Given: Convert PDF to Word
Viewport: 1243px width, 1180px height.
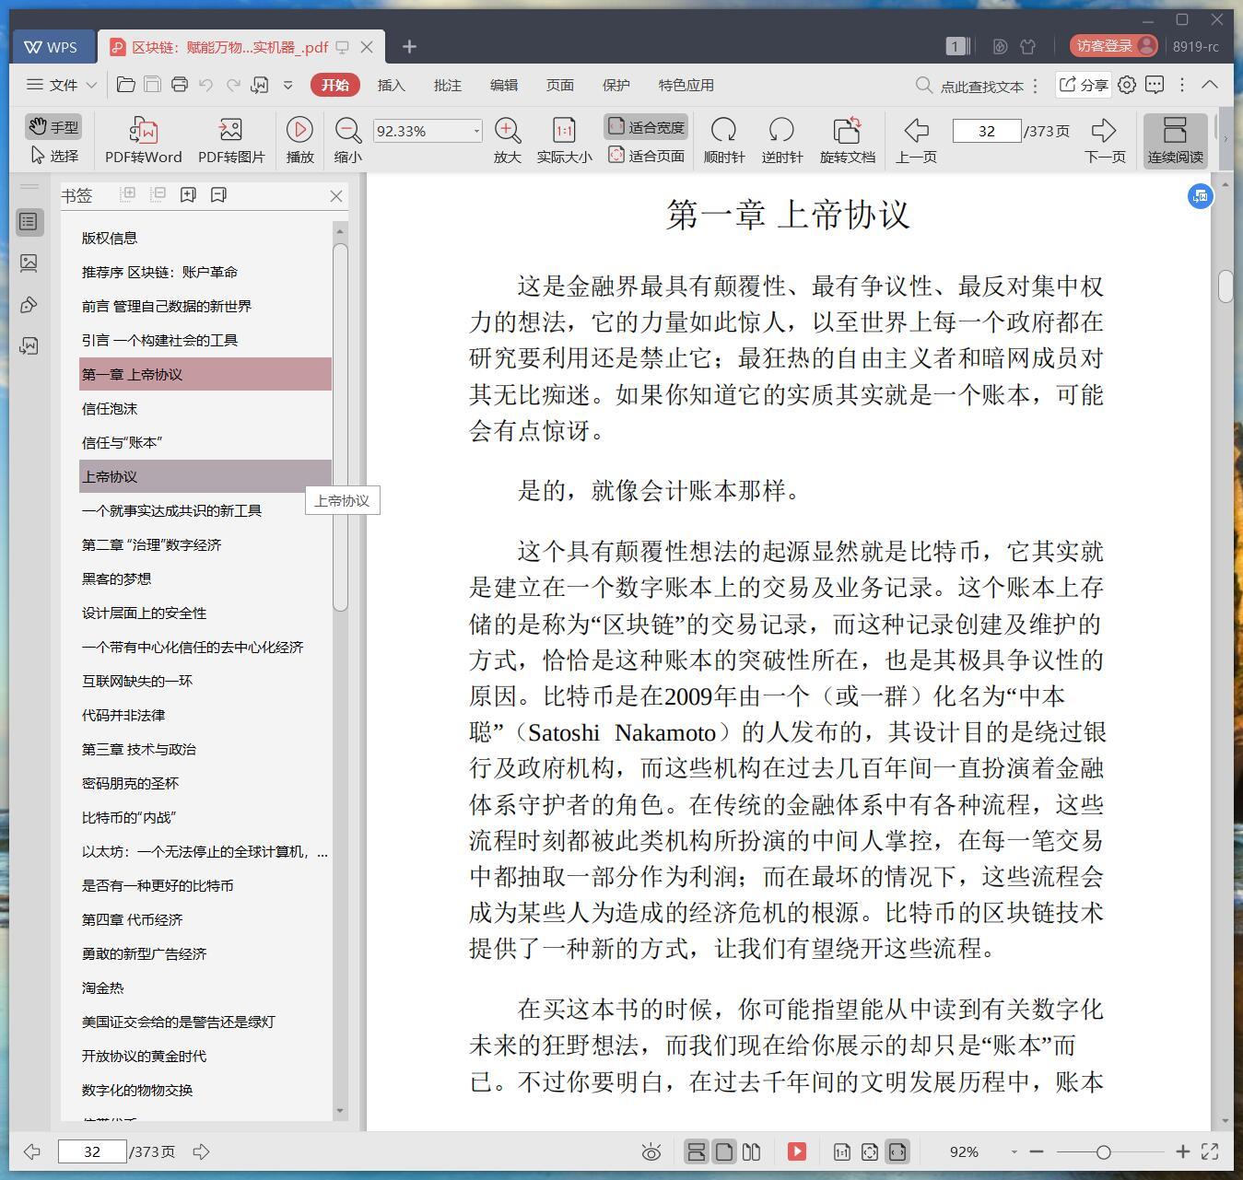Looking at the screenshot, I should 144,140.
